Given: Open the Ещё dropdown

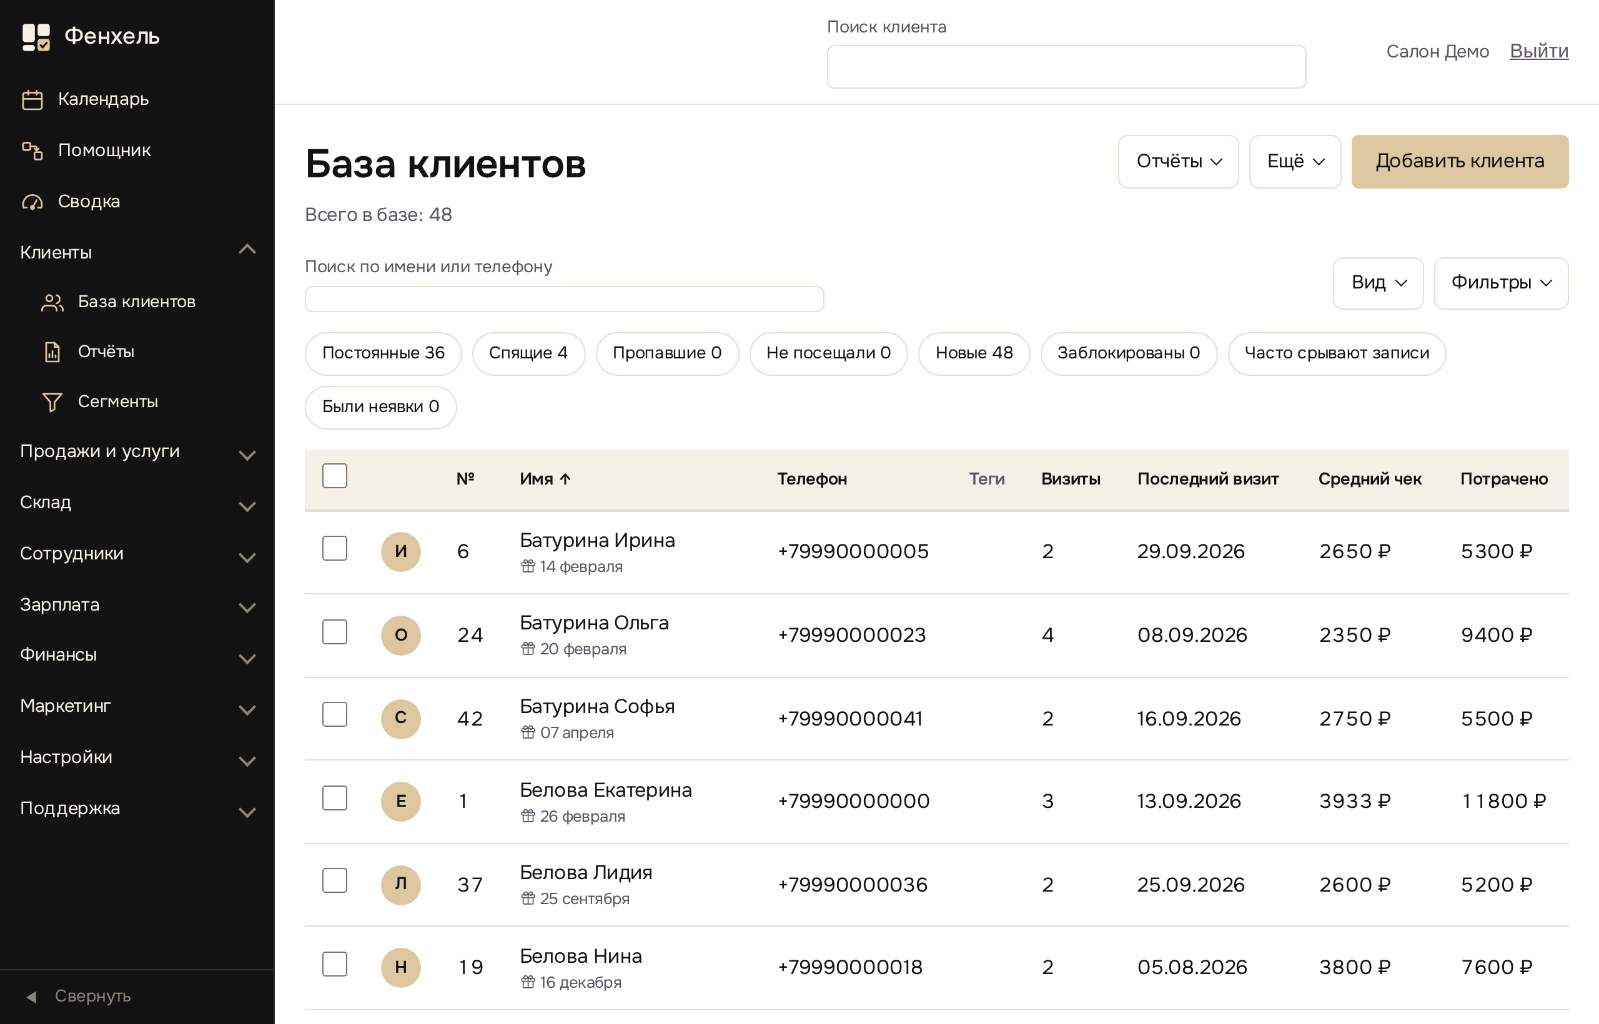Looking at the screenshot, I should (x=1294, y=162).
